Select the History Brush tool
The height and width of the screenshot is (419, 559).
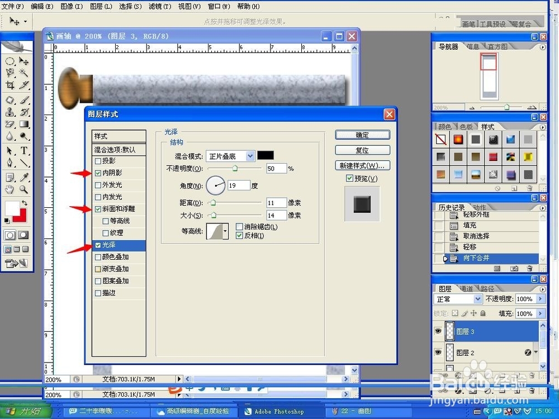click(23, 112)
